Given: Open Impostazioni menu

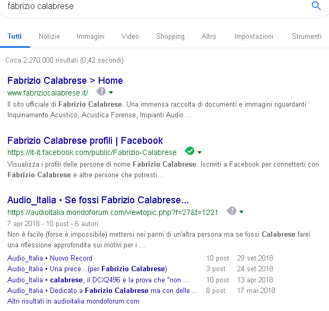Looking at the screenshot, I should coord(254,36).
